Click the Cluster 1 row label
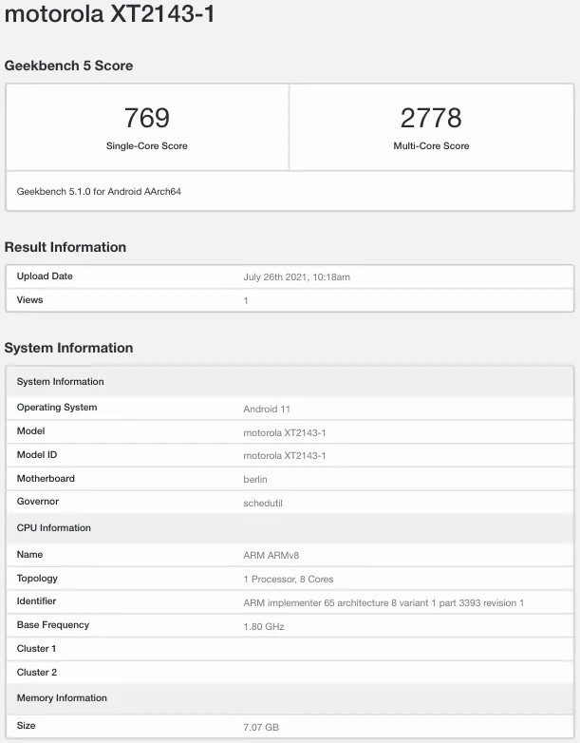 point(36,649)
